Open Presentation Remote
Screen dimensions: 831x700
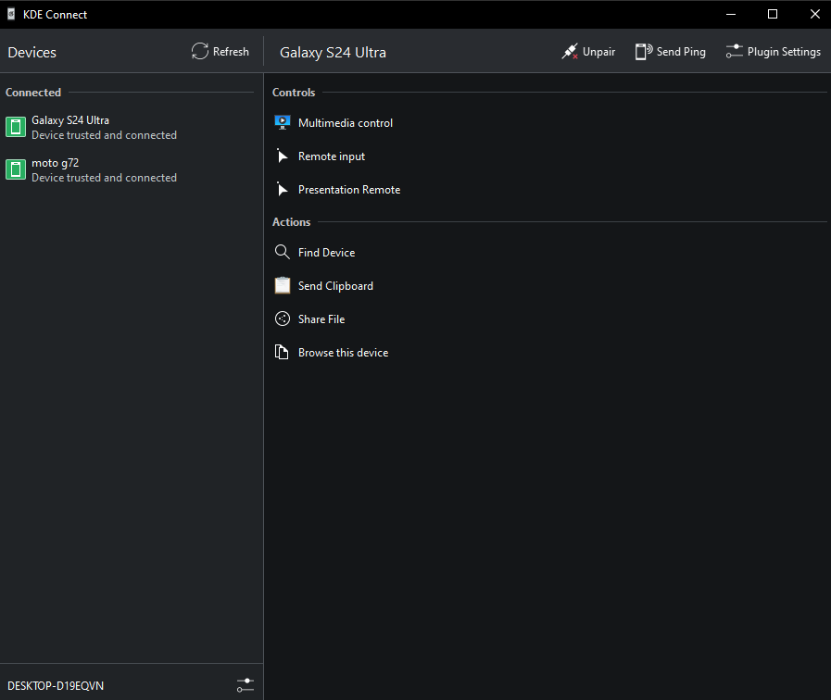pos(548,189)
